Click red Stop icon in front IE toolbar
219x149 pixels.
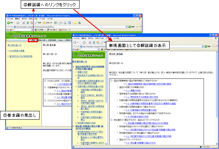coord(90,42)
